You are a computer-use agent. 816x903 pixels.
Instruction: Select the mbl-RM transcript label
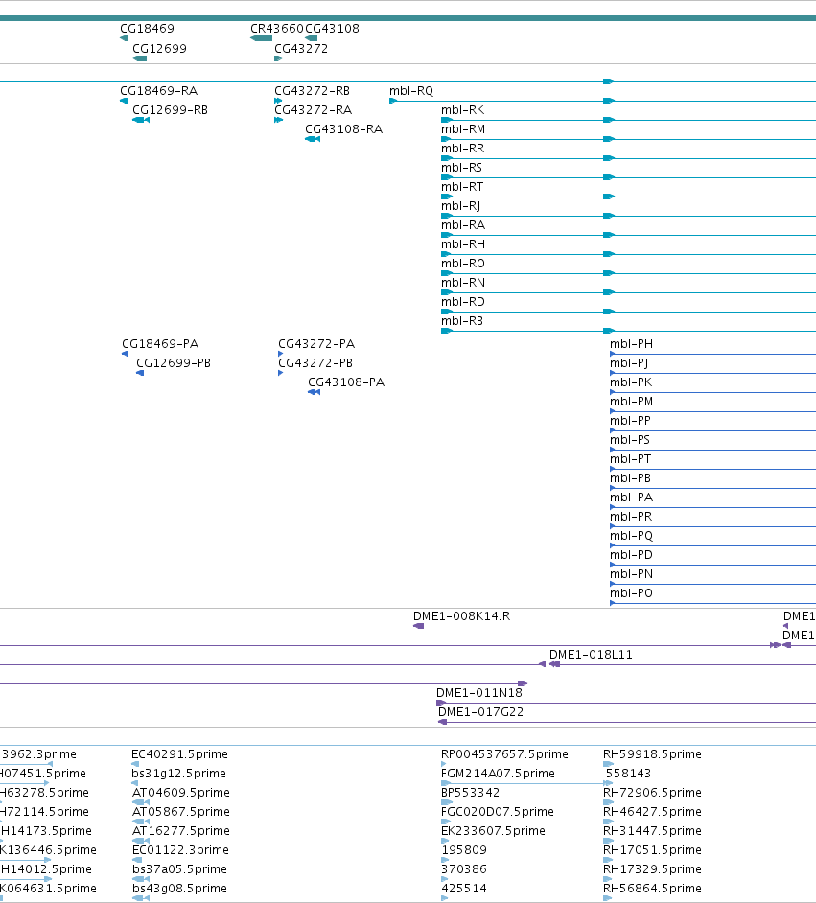[x=463, y=129]
